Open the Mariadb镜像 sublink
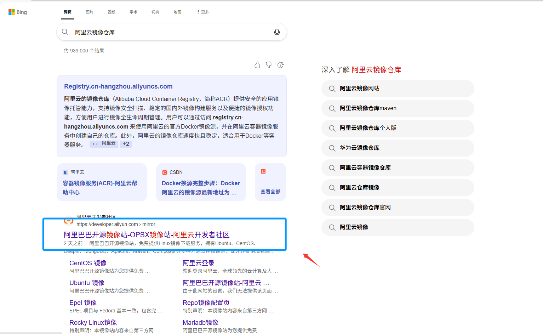 point(200,323)
